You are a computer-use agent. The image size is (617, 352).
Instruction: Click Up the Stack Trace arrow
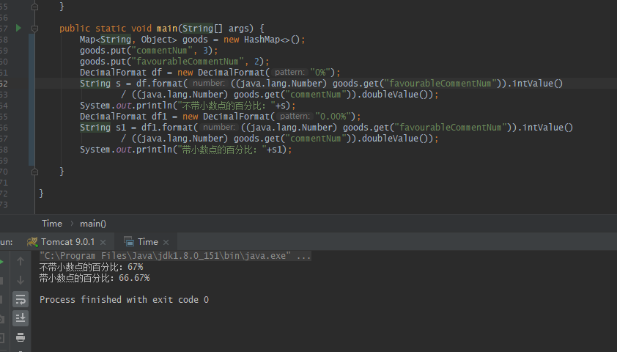[21, 261]
